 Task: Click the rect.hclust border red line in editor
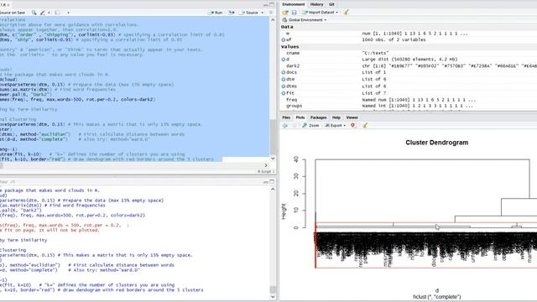coord(107,159)
